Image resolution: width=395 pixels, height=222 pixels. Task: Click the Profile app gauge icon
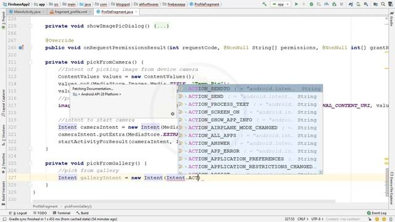click(326, 4)
